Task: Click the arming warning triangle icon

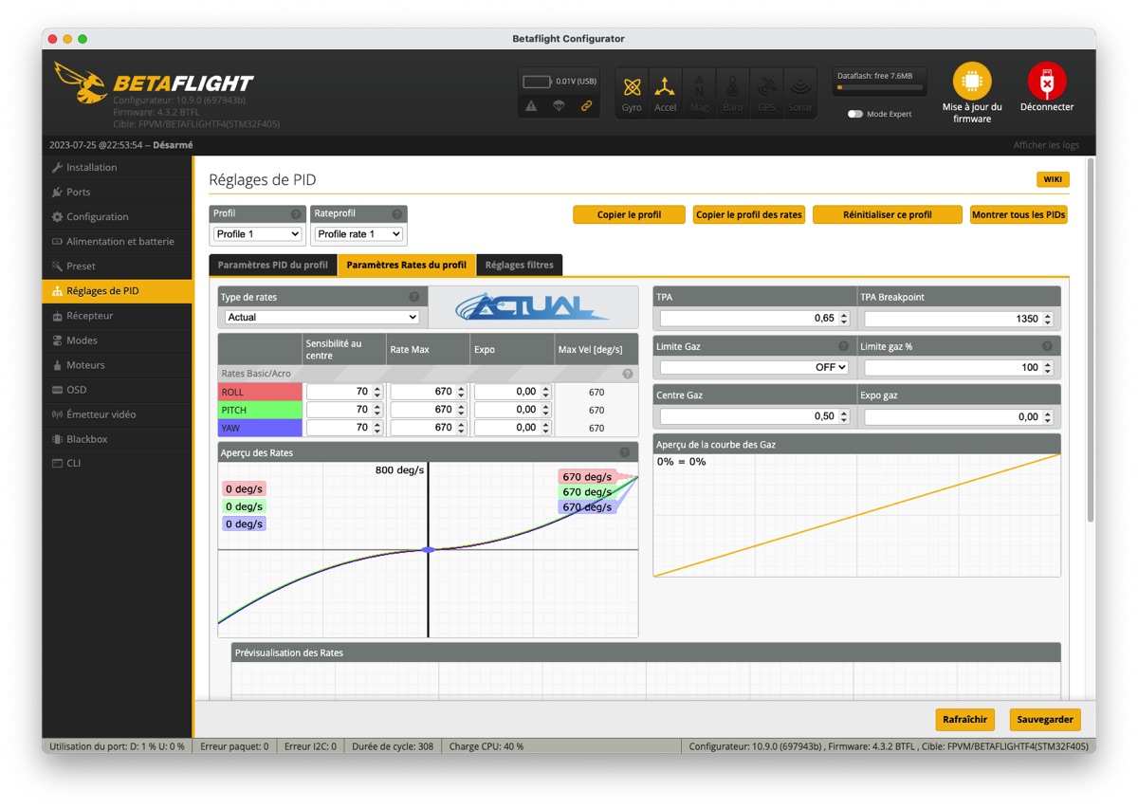Action: [531, 105]
